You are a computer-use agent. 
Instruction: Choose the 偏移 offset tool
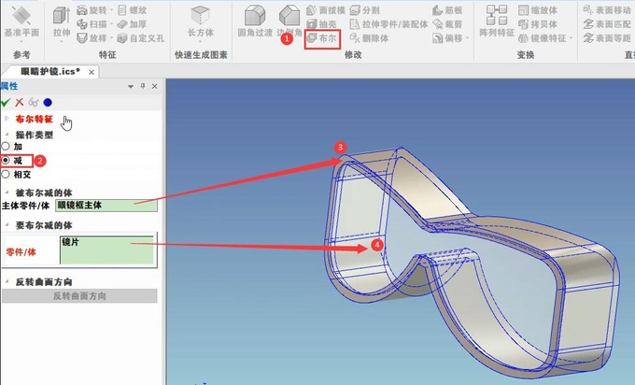(x=447, y=38)
